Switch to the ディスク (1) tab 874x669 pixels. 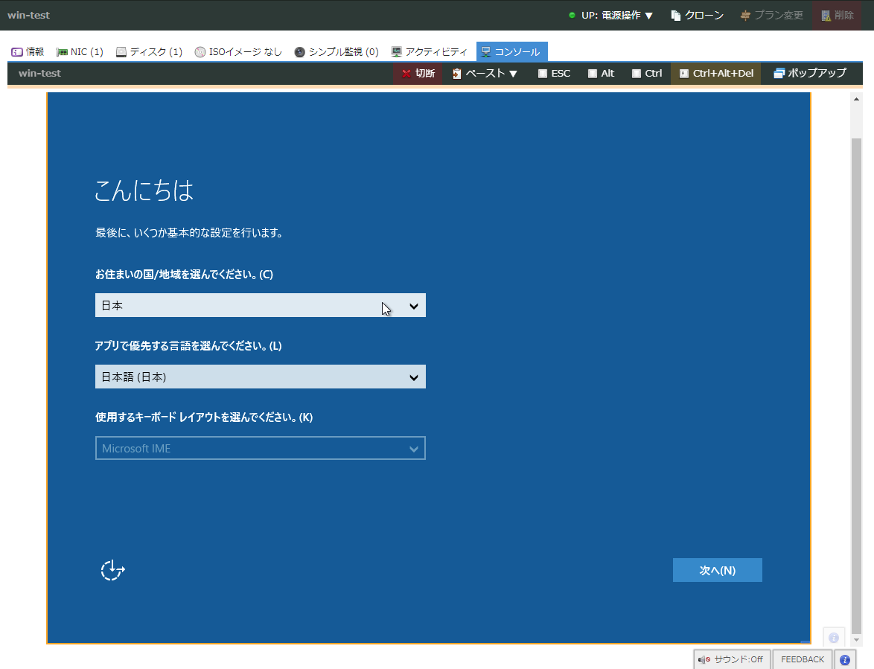149,52
